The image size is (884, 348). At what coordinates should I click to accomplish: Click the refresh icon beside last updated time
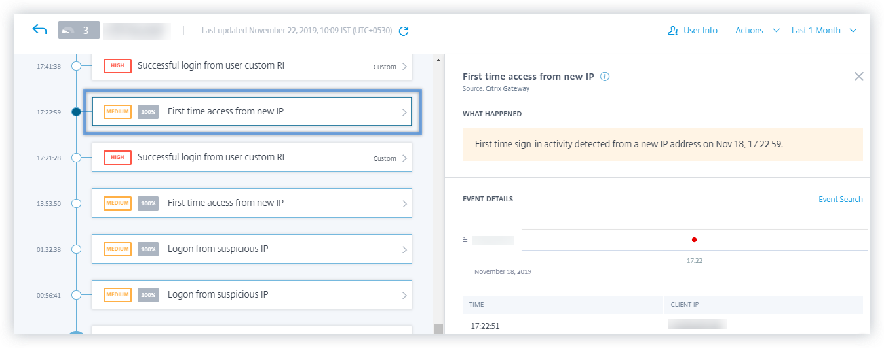(x=404, y=31)
